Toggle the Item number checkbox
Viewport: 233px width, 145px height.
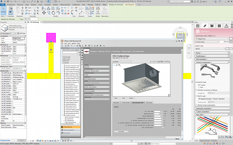point(63,59)
